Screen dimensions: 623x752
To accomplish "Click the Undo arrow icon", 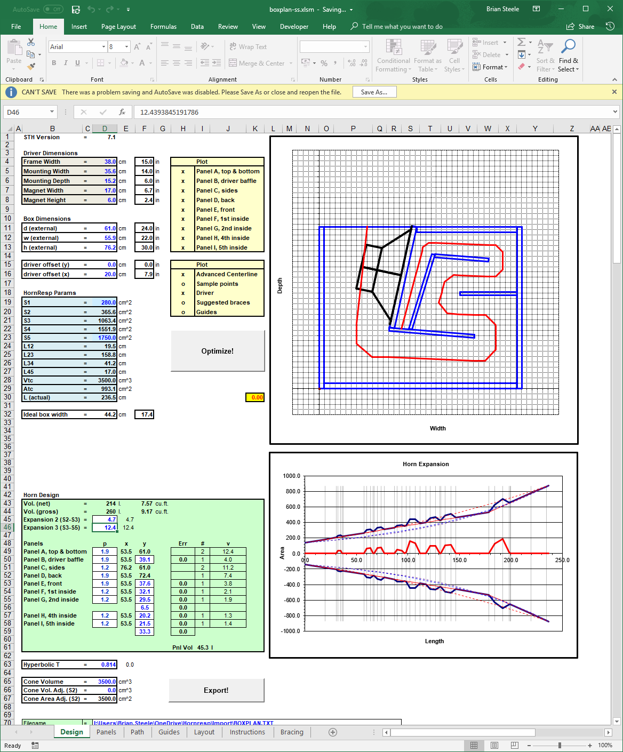I will [x=91, y=10].
